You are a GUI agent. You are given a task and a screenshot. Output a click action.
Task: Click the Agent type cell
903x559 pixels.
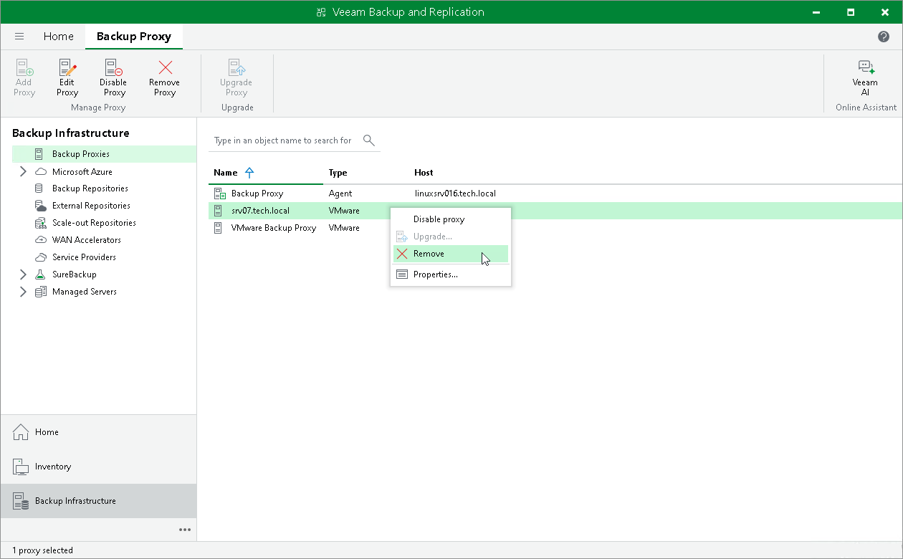tap(340, 193)
